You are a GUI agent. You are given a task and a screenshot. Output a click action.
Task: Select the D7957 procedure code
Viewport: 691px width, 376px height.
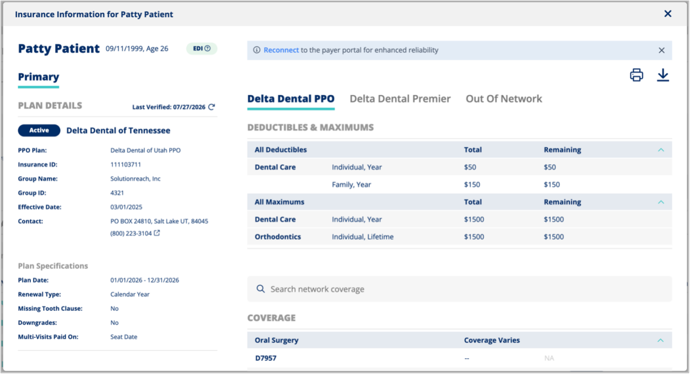tap(266, 358)
